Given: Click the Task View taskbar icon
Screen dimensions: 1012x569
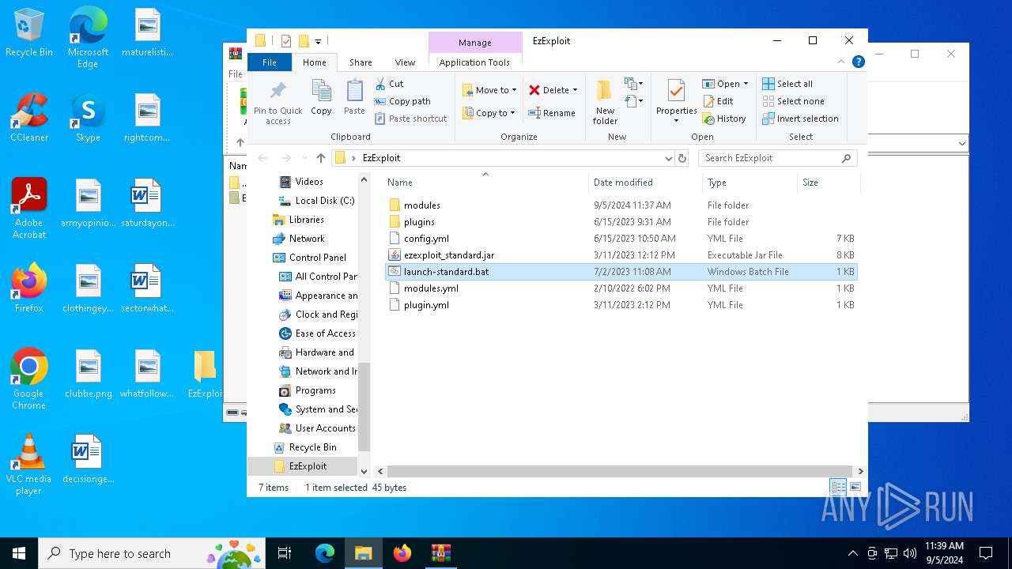Looking at the screenshot, I should [x=285, y=553].
